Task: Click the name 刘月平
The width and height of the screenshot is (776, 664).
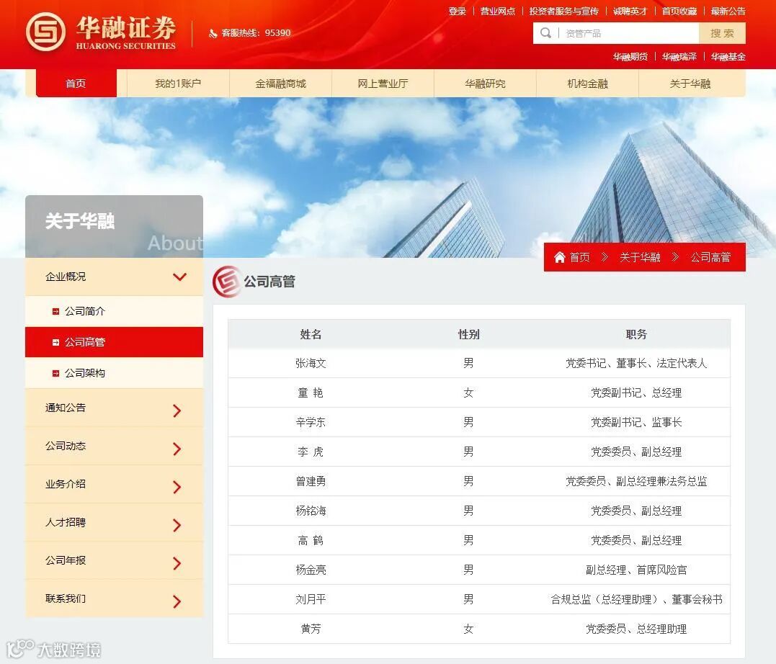Action: 311,599
